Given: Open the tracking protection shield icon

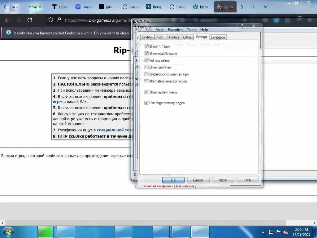Looking at the screenshot, I should [x=51, y=20].
